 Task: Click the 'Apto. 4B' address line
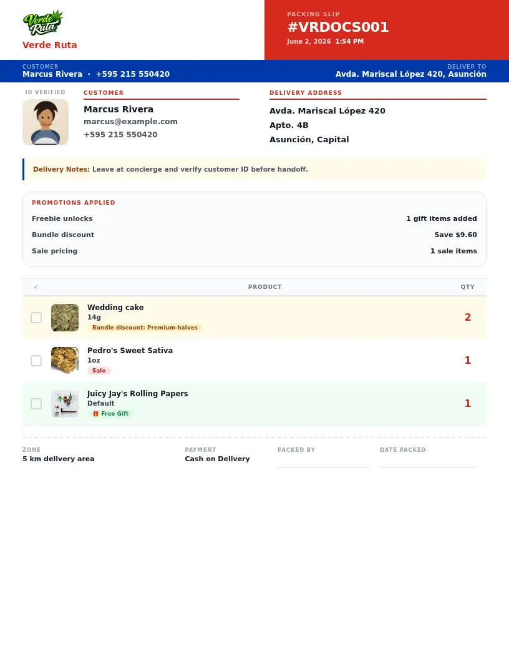click(289, 125)
